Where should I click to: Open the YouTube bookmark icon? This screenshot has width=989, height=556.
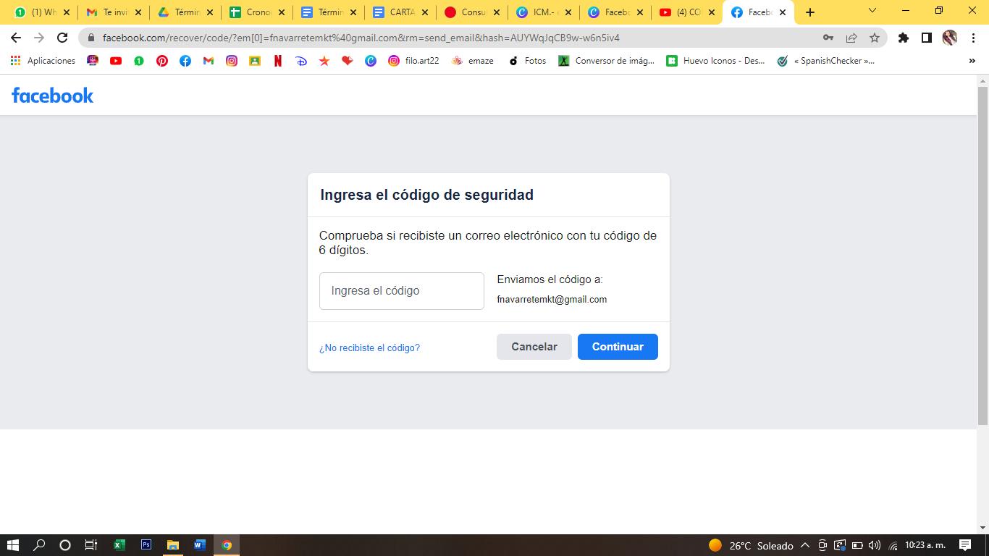tap(116, 61)
